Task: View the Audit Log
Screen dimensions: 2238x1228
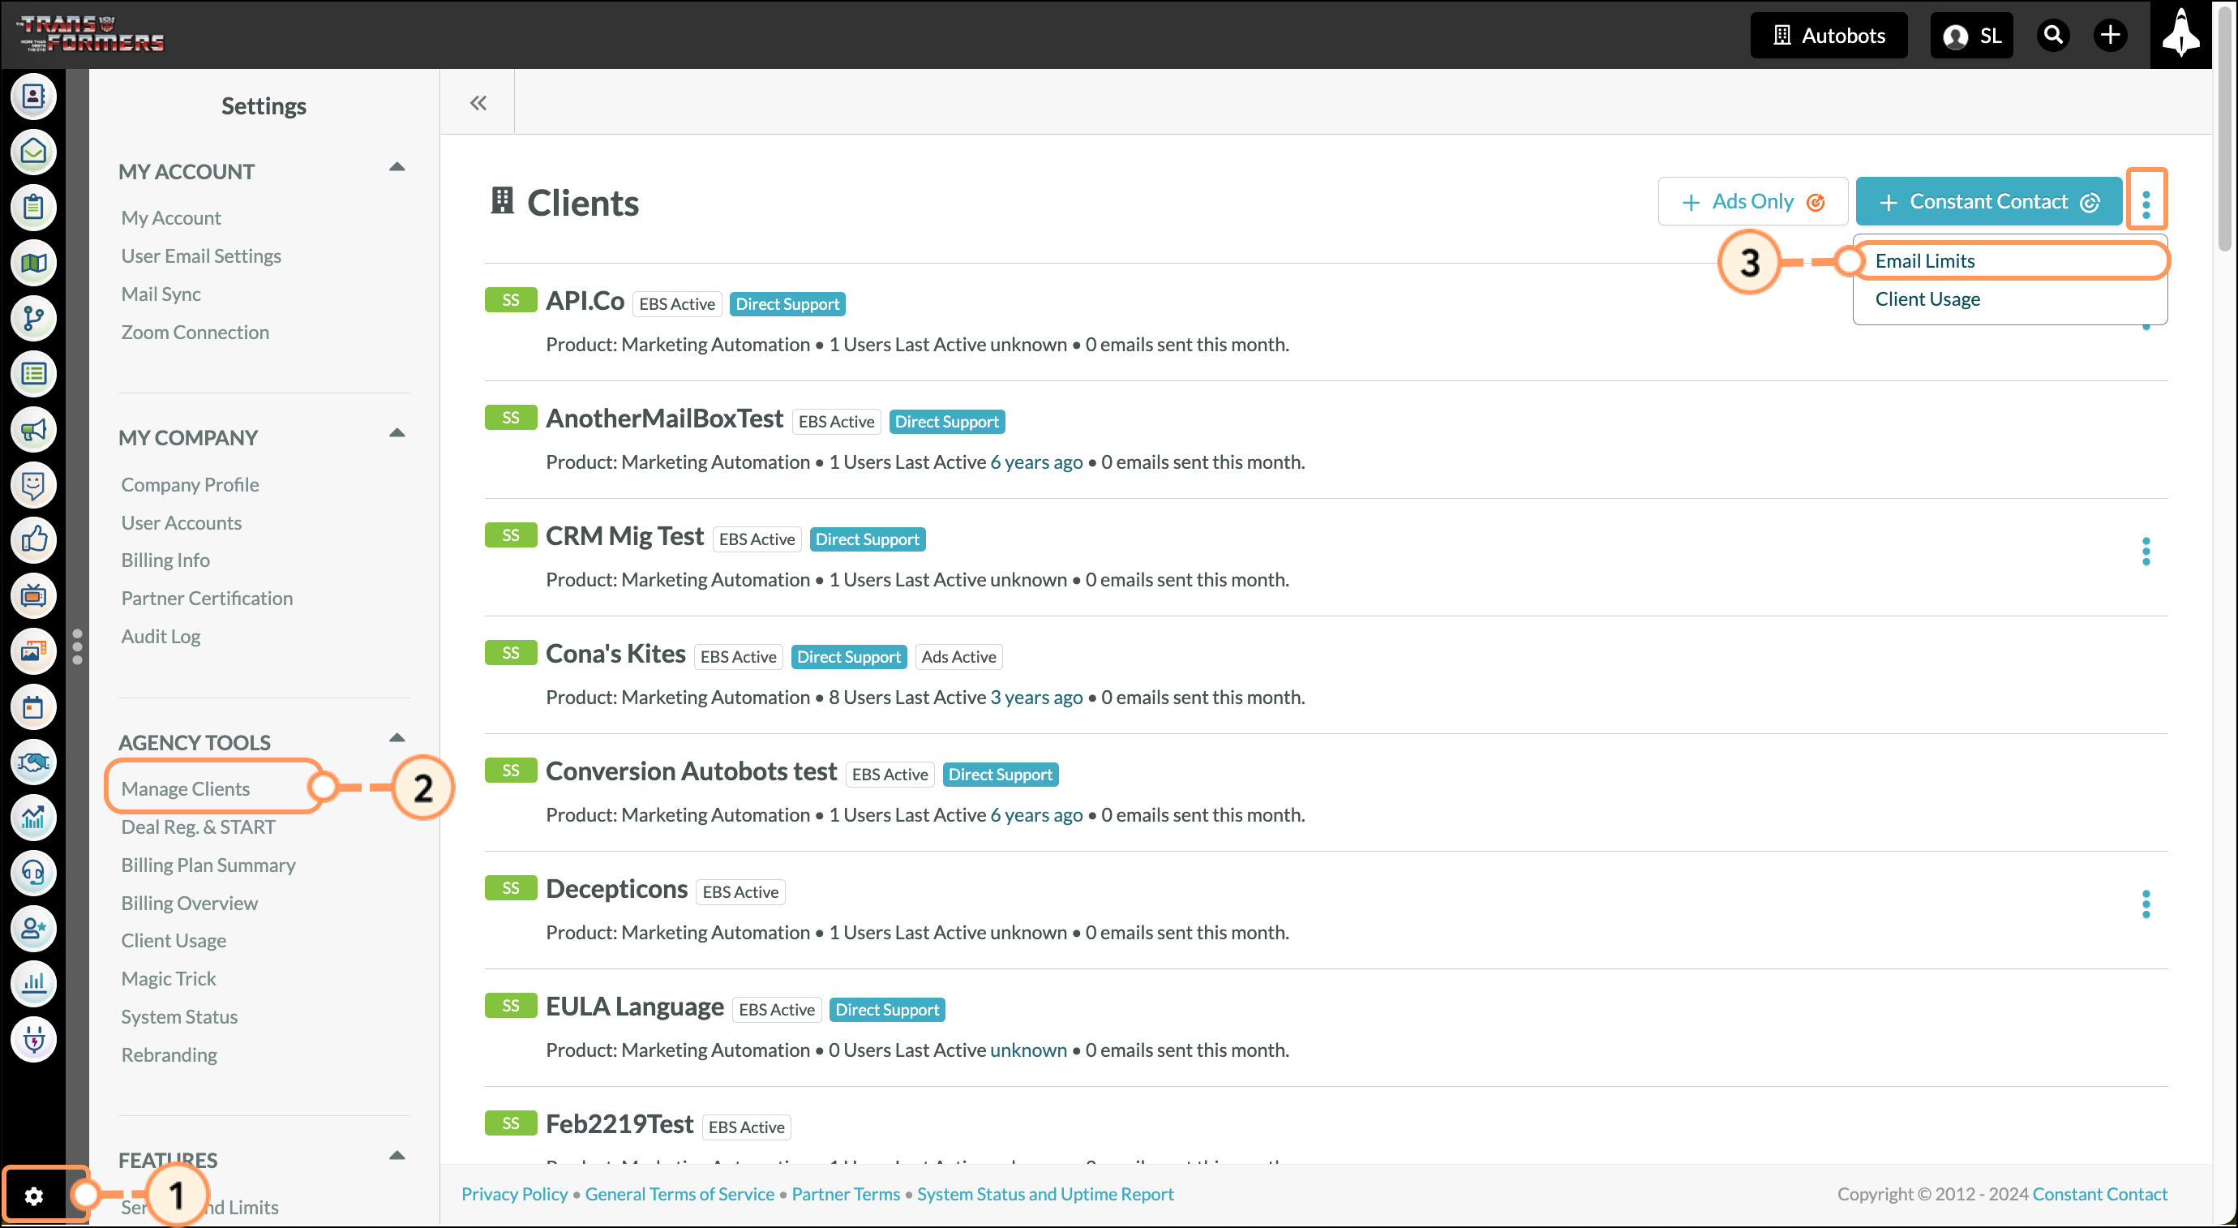Action: click(161, 636)
